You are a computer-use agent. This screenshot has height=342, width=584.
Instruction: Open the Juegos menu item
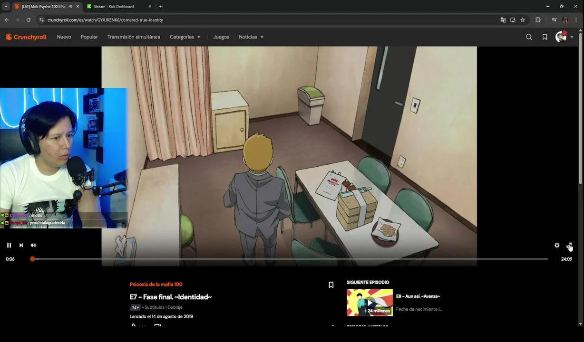point(221,37)
